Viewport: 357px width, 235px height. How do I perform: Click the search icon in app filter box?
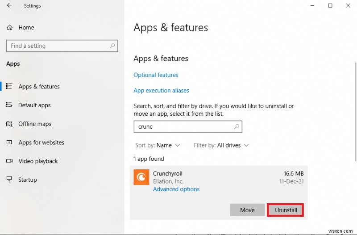[237, 126]
